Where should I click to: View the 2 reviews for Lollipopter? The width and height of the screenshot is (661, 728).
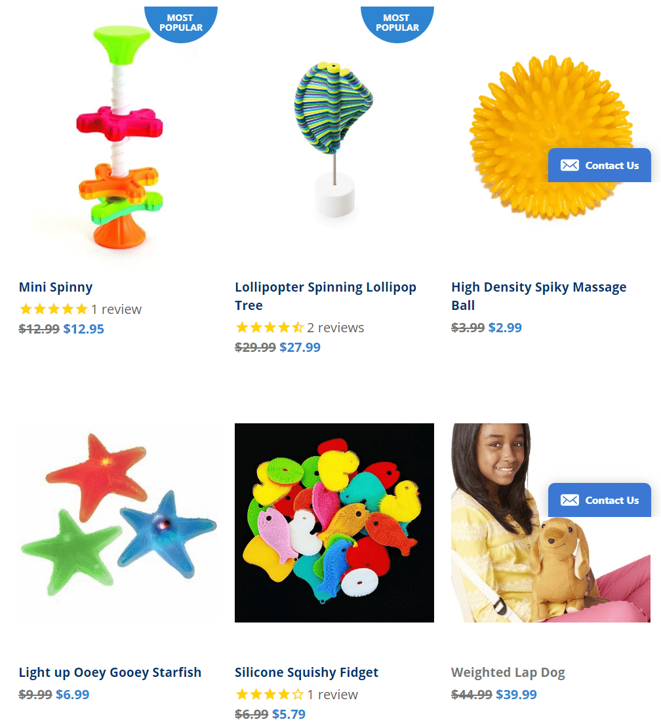(335, 328)
